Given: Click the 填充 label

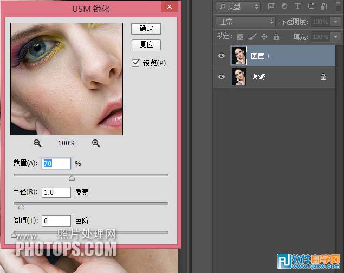Looking at the screenshot, I should (301, 37).
